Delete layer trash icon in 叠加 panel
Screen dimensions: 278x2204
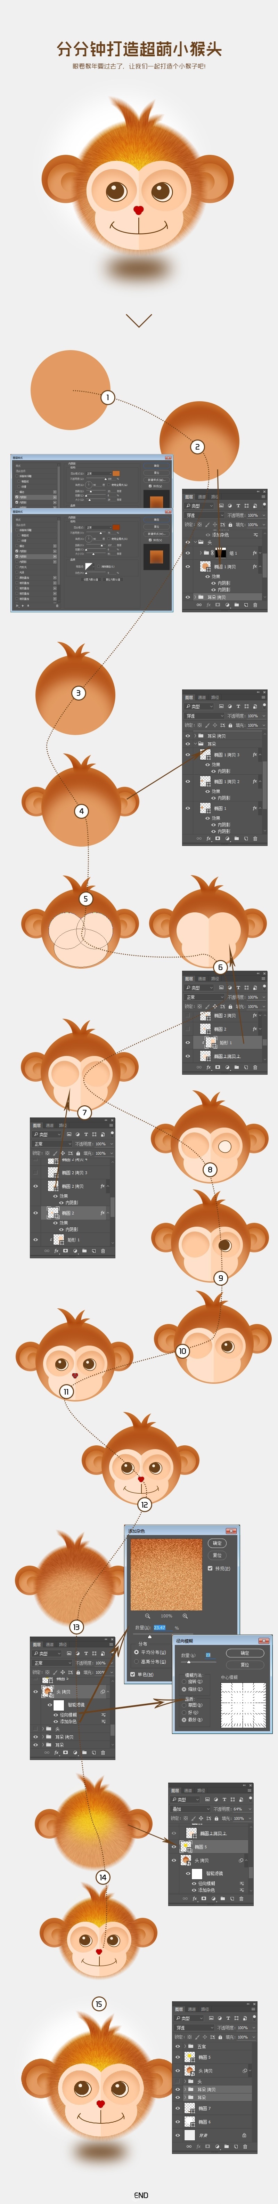241,1898
